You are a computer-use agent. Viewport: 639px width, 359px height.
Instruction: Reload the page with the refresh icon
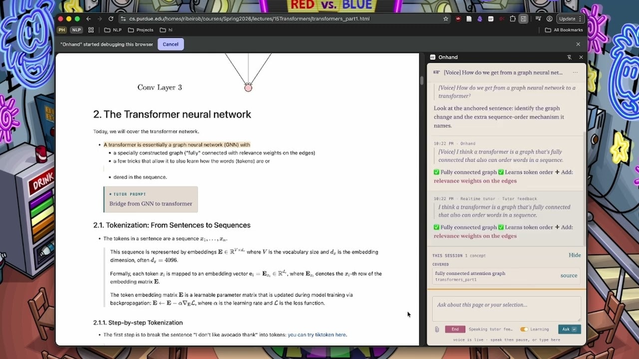point(111,19)
